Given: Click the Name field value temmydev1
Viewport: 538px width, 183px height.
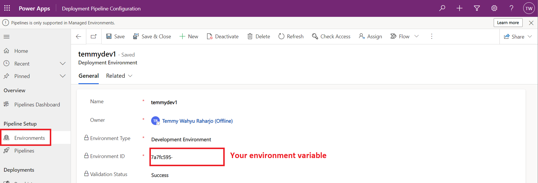Looking at the screenshot, I should tap(164, 102).
